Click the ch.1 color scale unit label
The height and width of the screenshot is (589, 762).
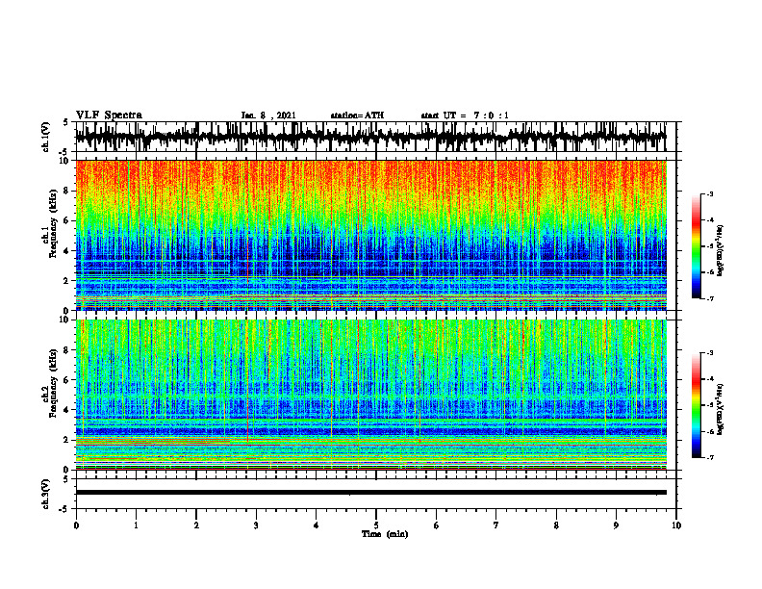click(721, 251)
